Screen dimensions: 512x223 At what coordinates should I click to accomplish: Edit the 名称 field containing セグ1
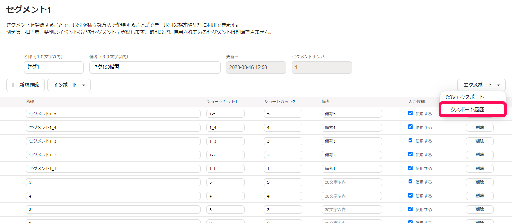click(x=54, y=67)
